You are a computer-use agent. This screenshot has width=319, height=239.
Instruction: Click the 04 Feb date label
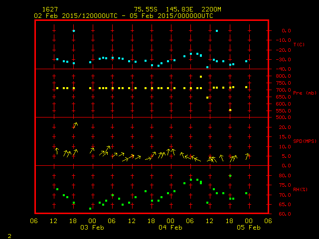(170, 228)
